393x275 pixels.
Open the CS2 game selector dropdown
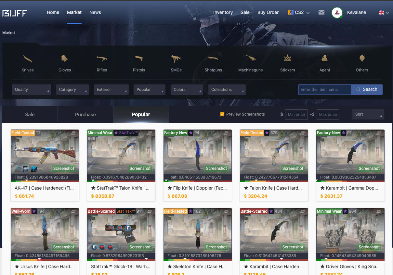[x=298, y=12]
